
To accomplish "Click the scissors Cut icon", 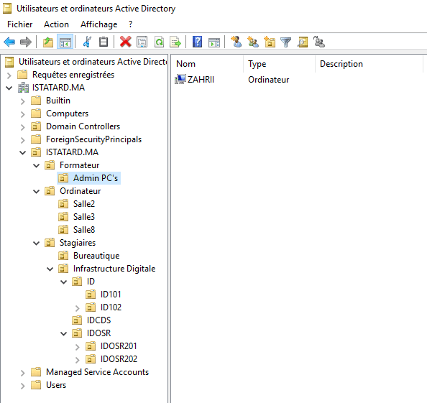I will tap(87, 42).
